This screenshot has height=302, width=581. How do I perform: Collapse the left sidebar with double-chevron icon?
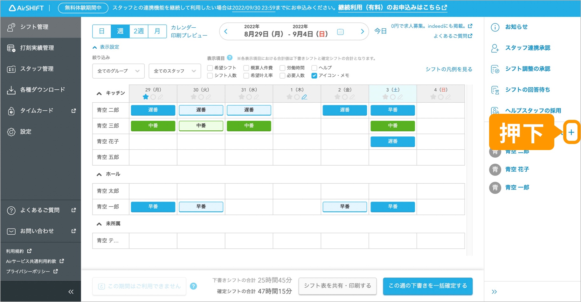[71, 292]
